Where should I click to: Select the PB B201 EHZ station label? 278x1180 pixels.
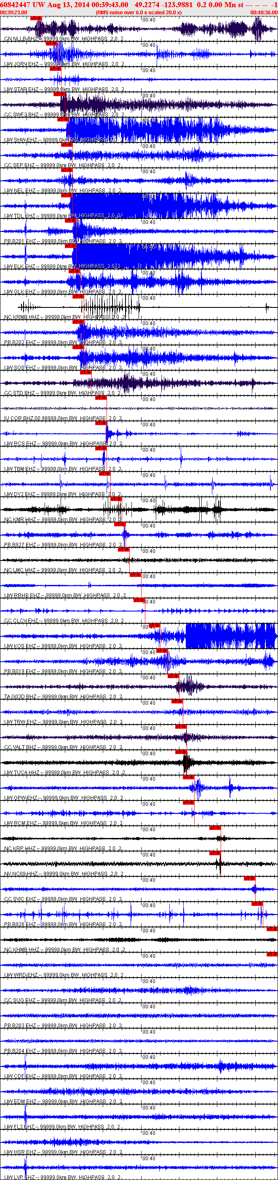click(63, 241)
